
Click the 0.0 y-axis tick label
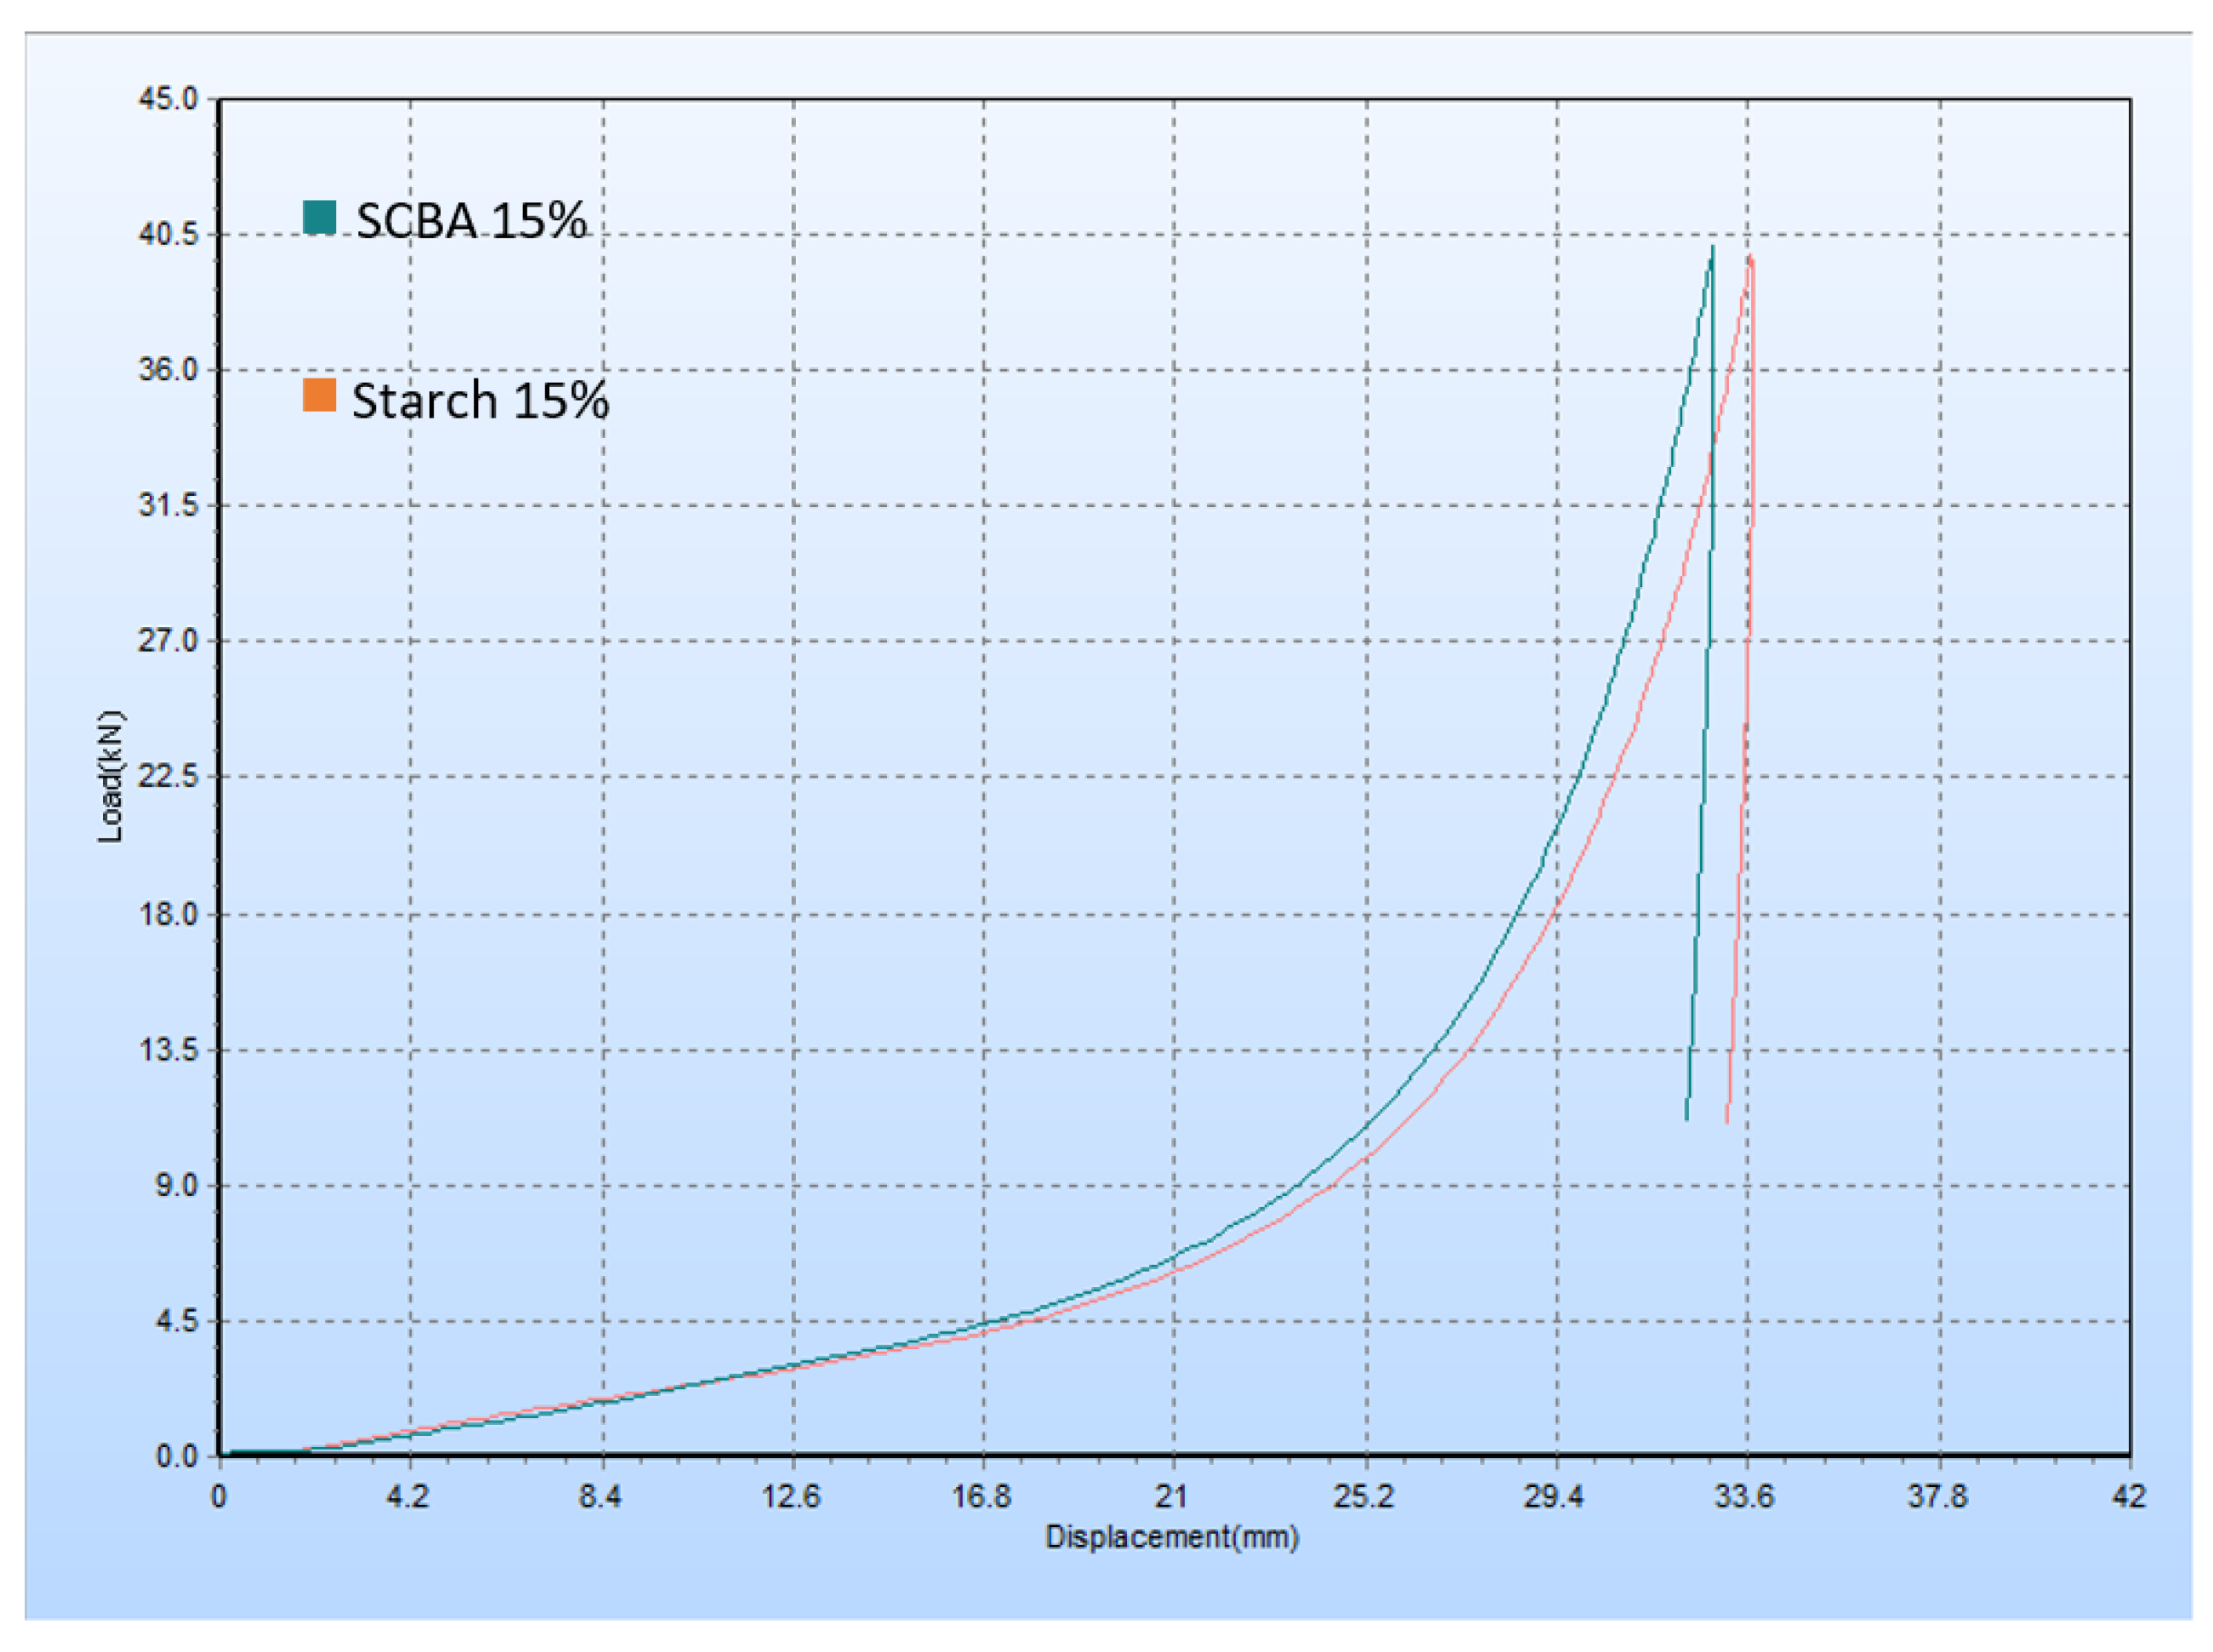(176, 1456)
